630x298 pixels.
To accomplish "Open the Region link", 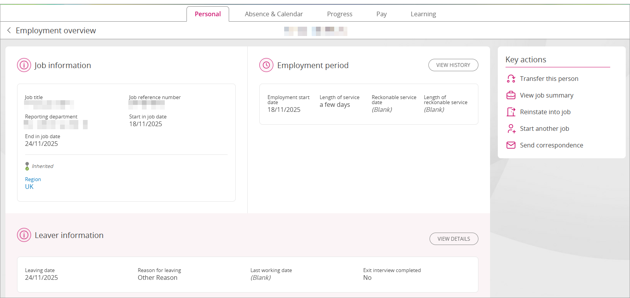I will (x=33, y=179).
